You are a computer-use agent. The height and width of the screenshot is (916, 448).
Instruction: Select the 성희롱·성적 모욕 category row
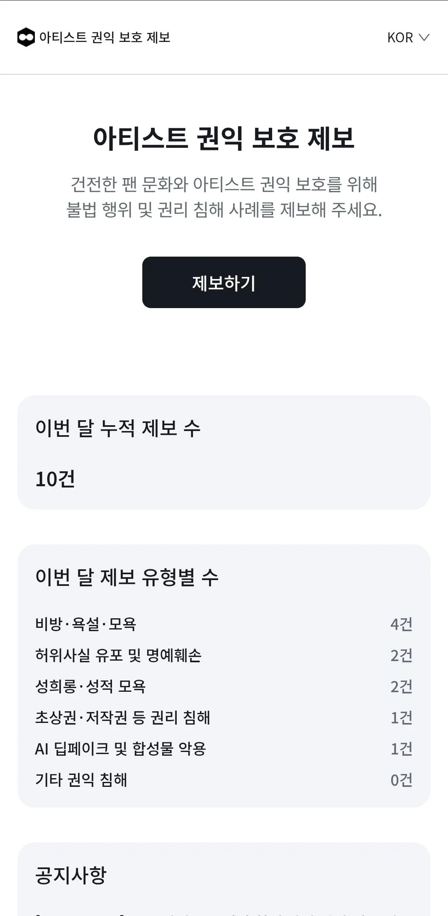coord(224,686)
